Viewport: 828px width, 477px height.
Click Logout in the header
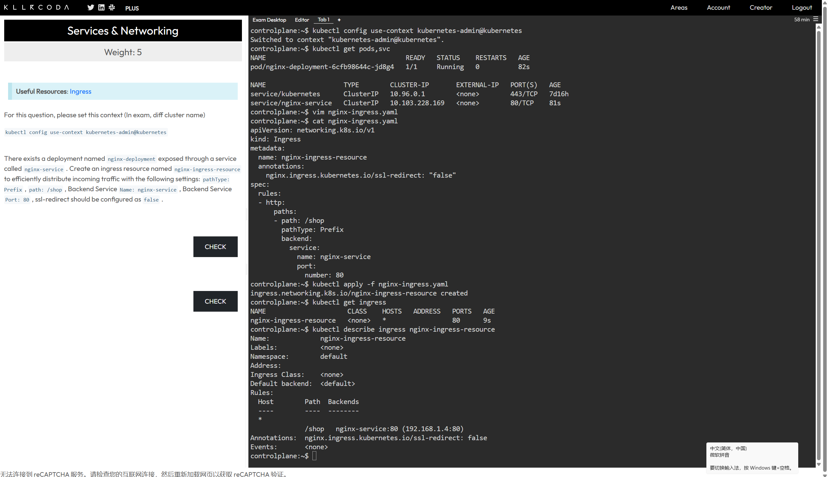pyautogui.click(x=801, y=7)
